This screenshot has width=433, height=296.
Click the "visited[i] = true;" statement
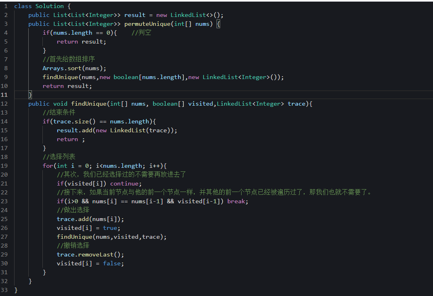88,228
